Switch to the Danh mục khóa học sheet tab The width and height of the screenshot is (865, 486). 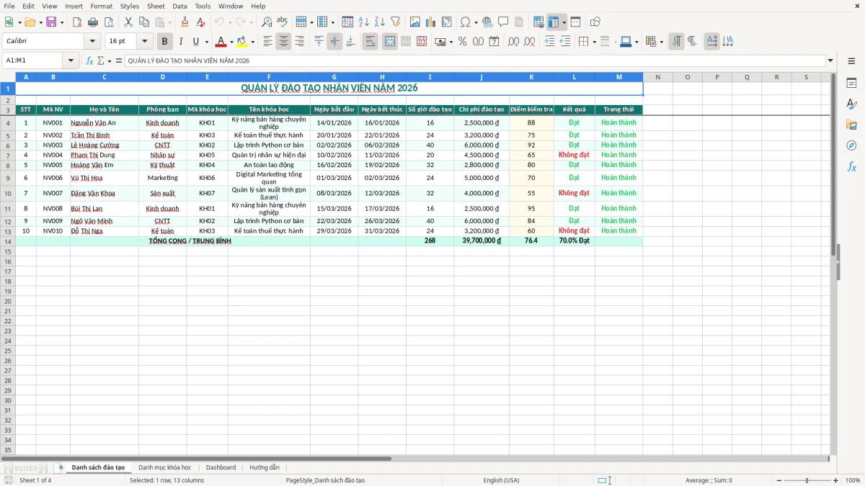pyautogui.click(x=164, y=467)
